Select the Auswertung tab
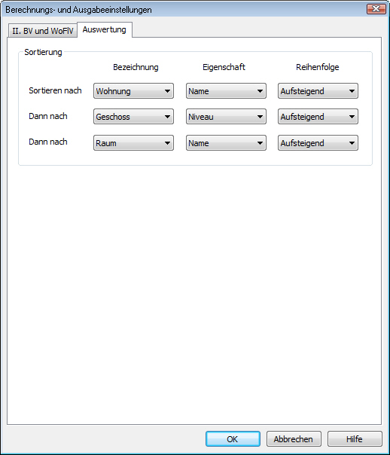Viewport: 390px width, 455px height. [105, 29]
